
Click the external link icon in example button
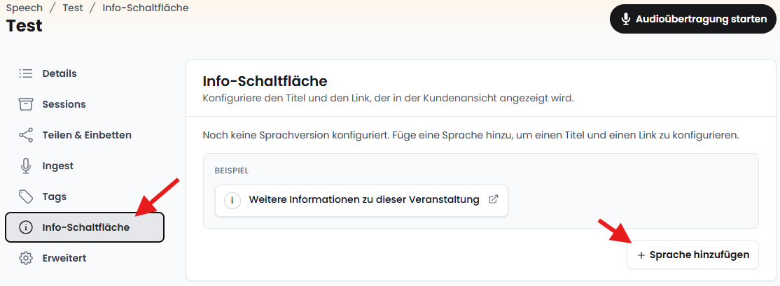tap(493, 199)
